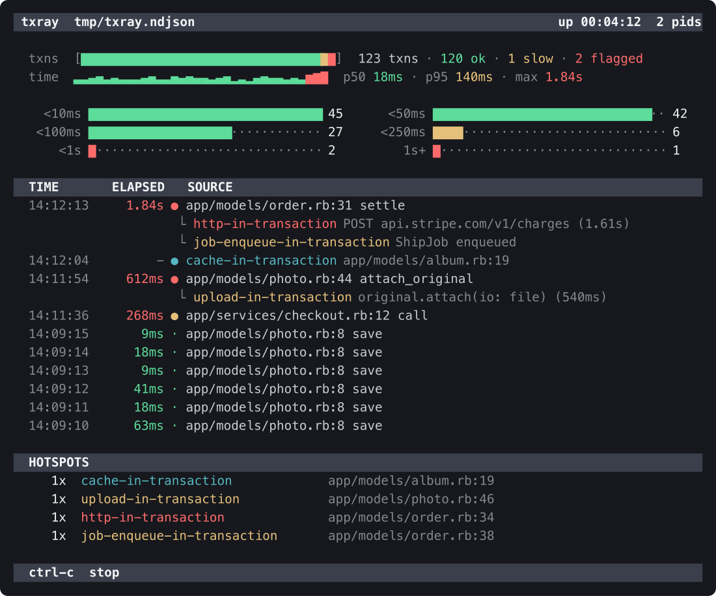This screenshot has height=596, width=716.
Task: Click the red dot beside photo.rb:44 attach_original
Action: 174,280
